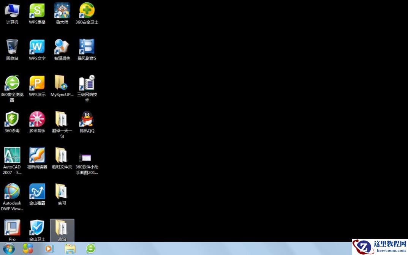Open the 临时文件夹 folder
The image size is (408, 255).
(62, 156)
